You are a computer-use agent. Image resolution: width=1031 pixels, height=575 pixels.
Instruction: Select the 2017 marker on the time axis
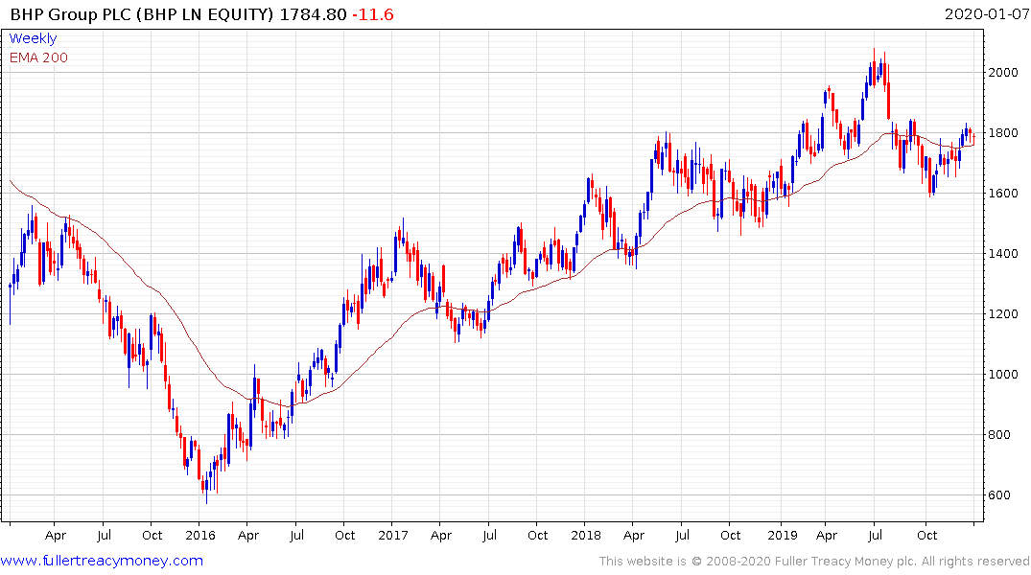393,535
